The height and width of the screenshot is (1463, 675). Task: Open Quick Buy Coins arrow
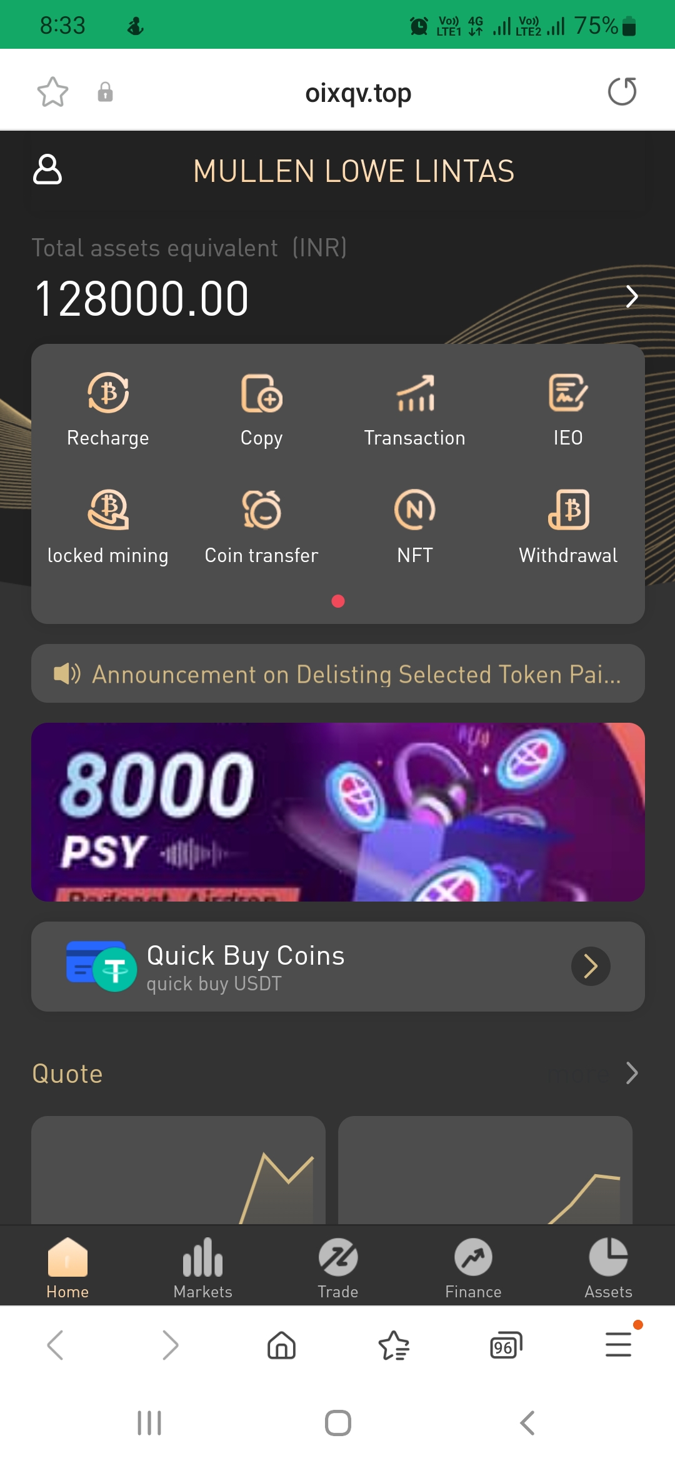(591, 967)
